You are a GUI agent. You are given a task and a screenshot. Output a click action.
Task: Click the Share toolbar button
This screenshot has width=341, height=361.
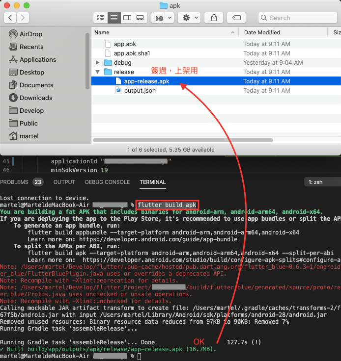click(214, 18)
